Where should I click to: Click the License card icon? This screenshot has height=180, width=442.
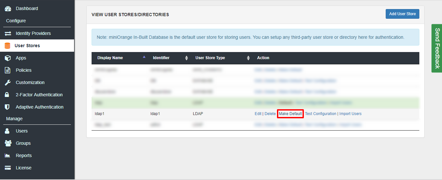coord(8,168)
